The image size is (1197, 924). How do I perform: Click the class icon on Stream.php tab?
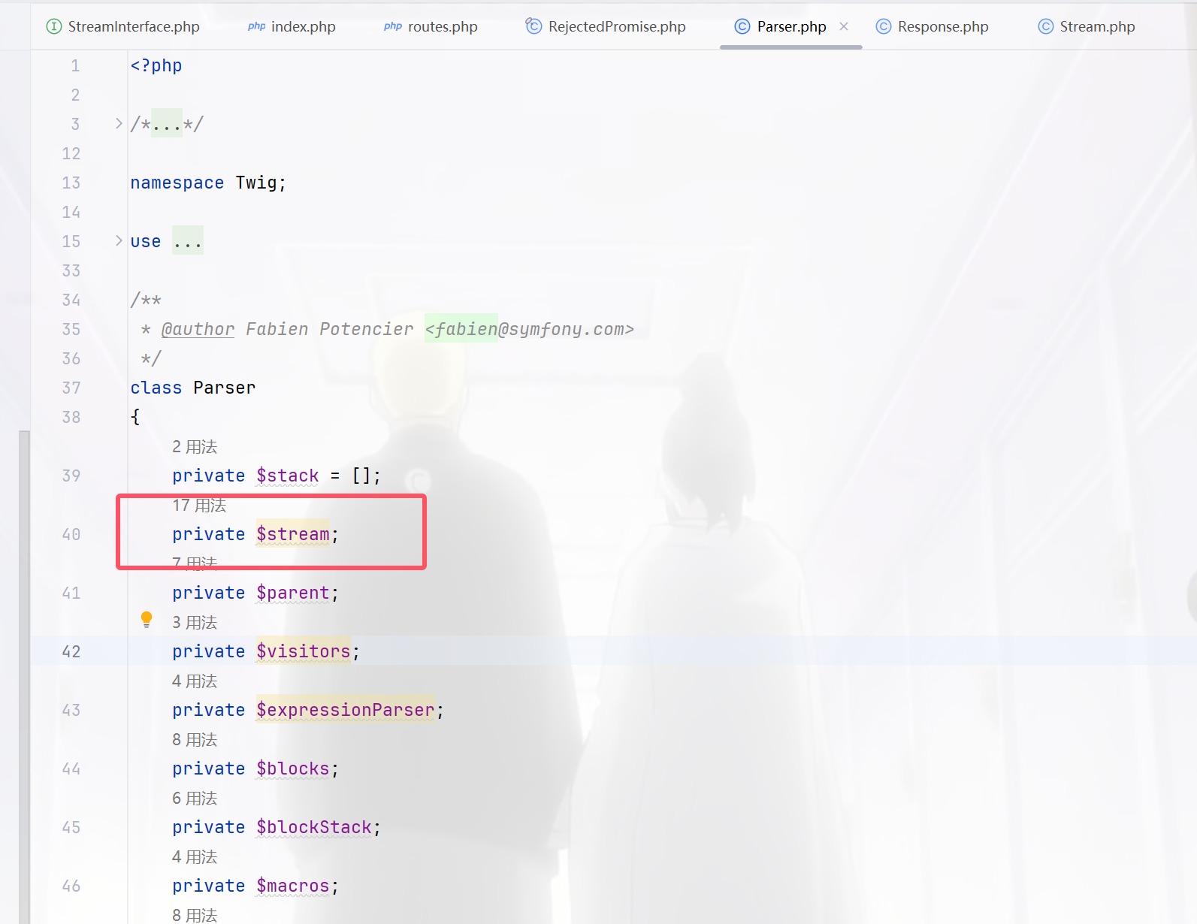[1045, 27]
